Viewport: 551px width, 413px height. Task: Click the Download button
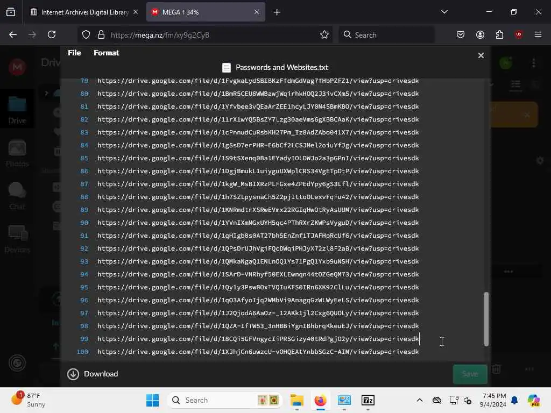coord(93,374)
